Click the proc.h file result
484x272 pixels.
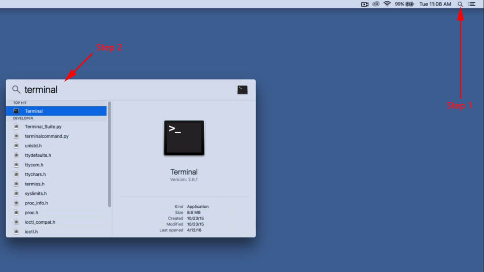(x=56, y=212)
